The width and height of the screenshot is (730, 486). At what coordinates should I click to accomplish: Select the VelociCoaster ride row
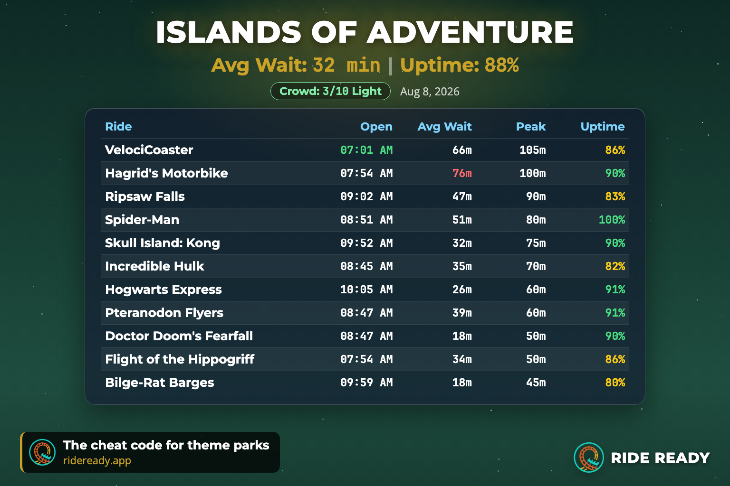(x=365, y=150)
